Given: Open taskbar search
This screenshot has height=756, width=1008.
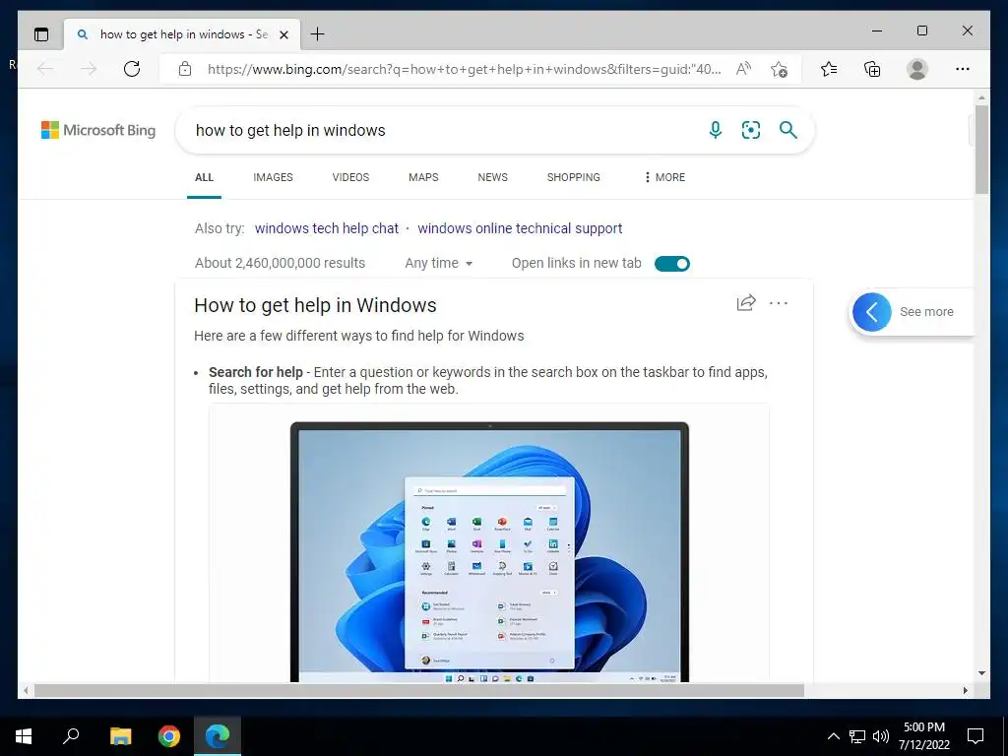Looking at the screenshot, I should [x=71, y=736].
